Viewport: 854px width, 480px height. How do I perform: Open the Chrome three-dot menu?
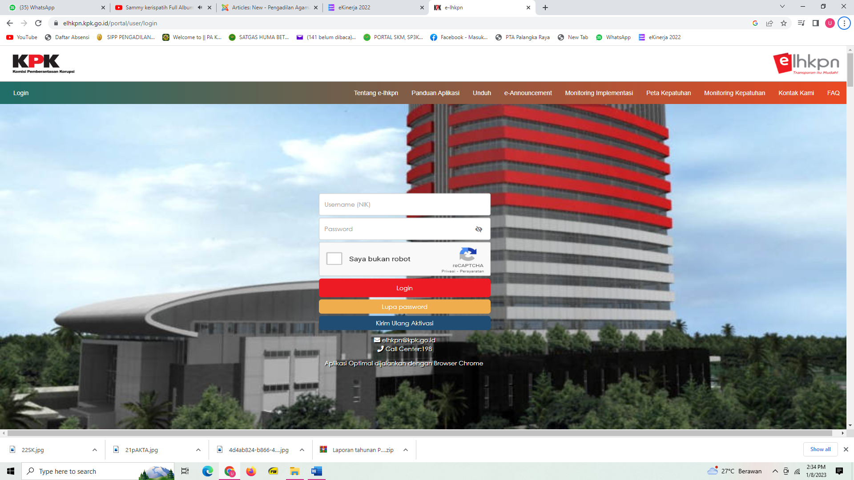tap(844, 23)
